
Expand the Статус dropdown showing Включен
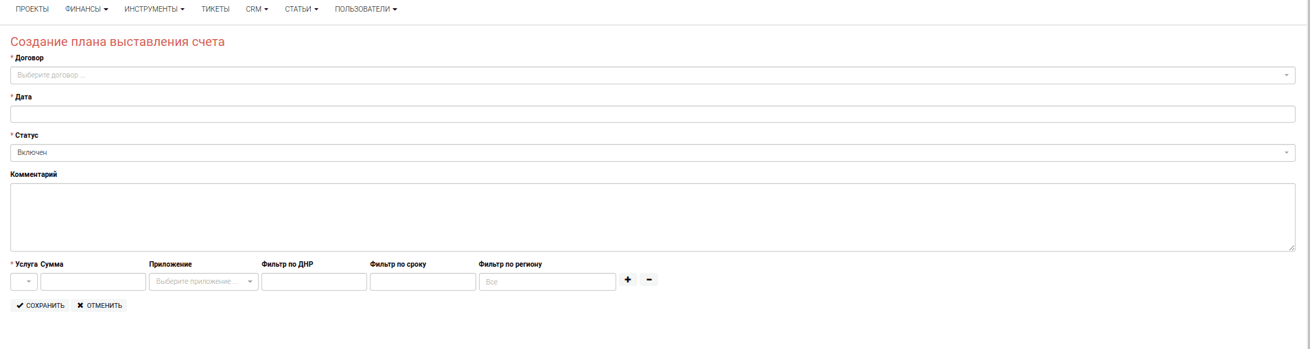(x=652, y=153)
